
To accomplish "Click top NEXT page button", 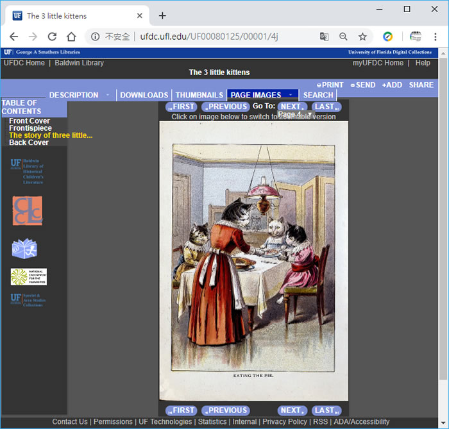I will point(292,106).
